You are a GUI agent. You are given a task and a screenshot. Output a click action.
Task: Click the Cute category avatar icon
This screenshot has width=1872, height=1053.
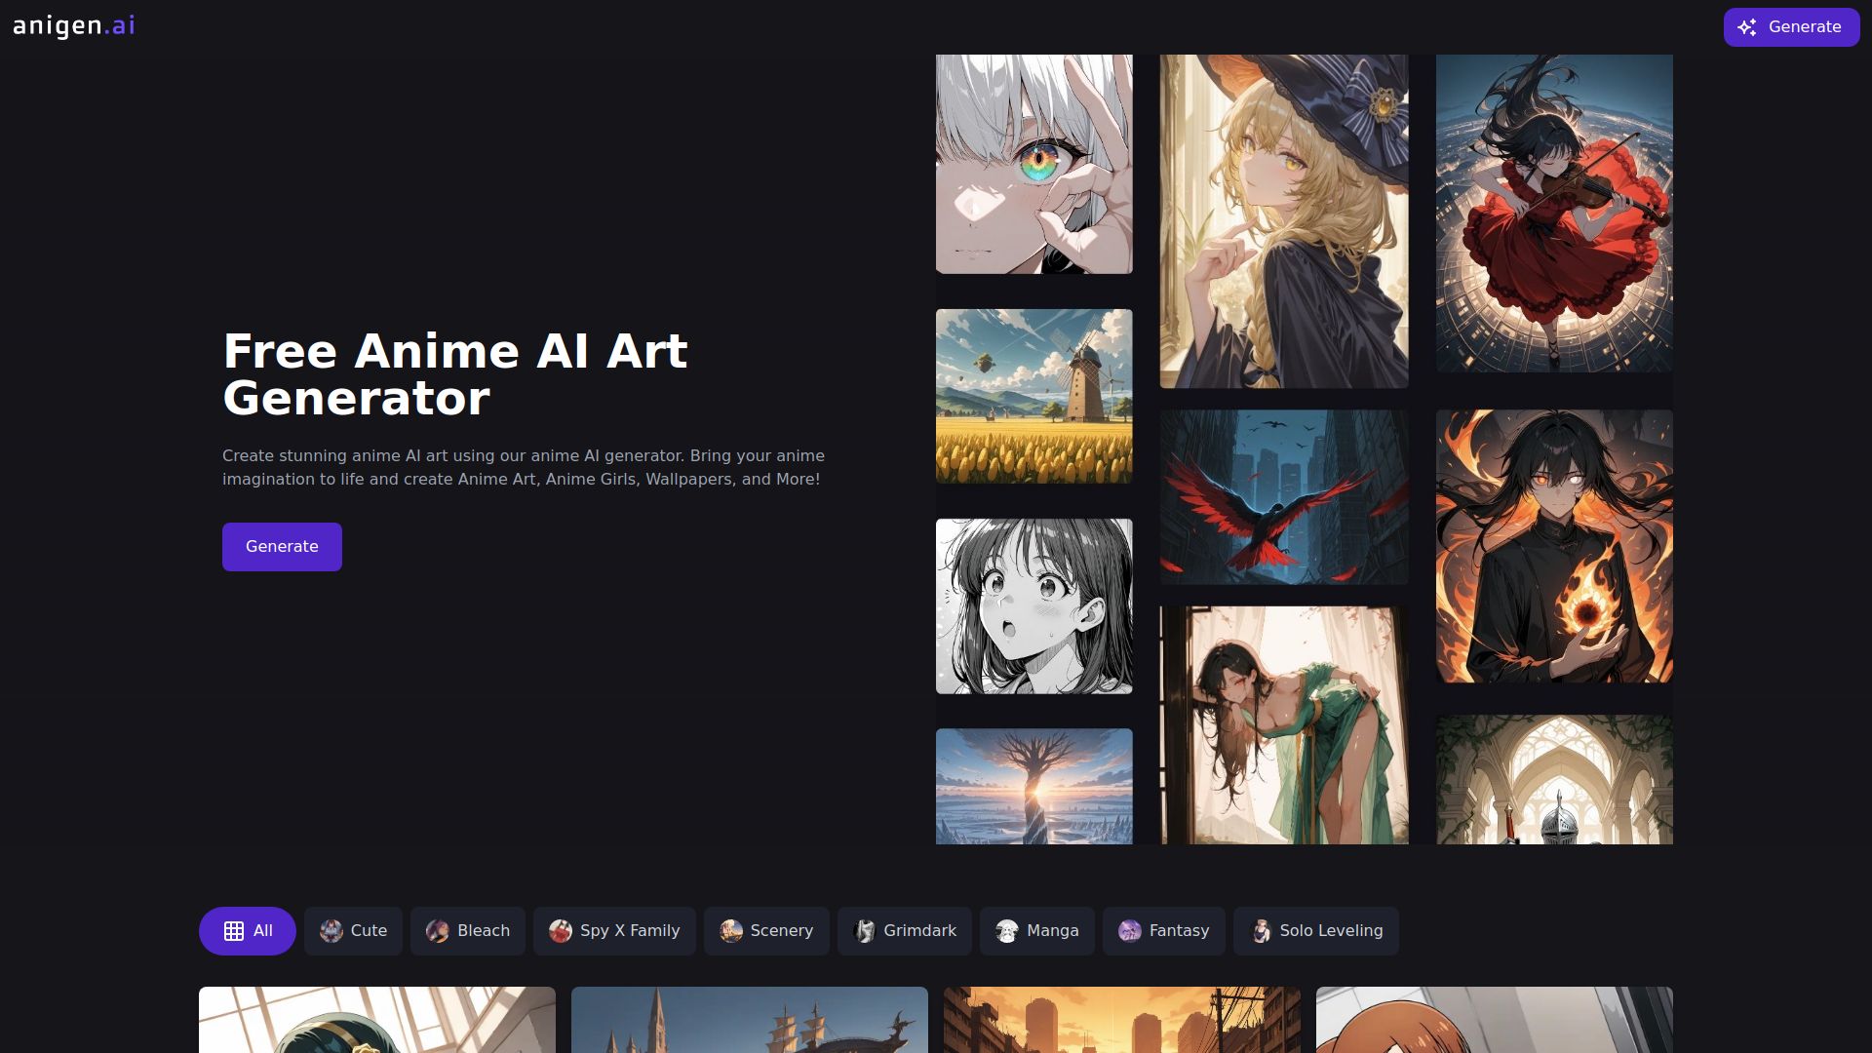[331, 930]
